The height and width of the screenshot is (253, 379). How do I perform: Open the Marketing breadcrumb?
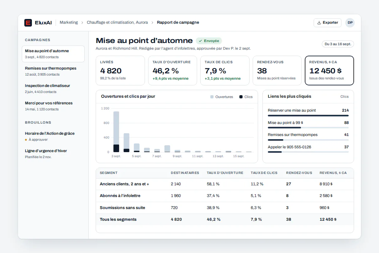point(69,22)
